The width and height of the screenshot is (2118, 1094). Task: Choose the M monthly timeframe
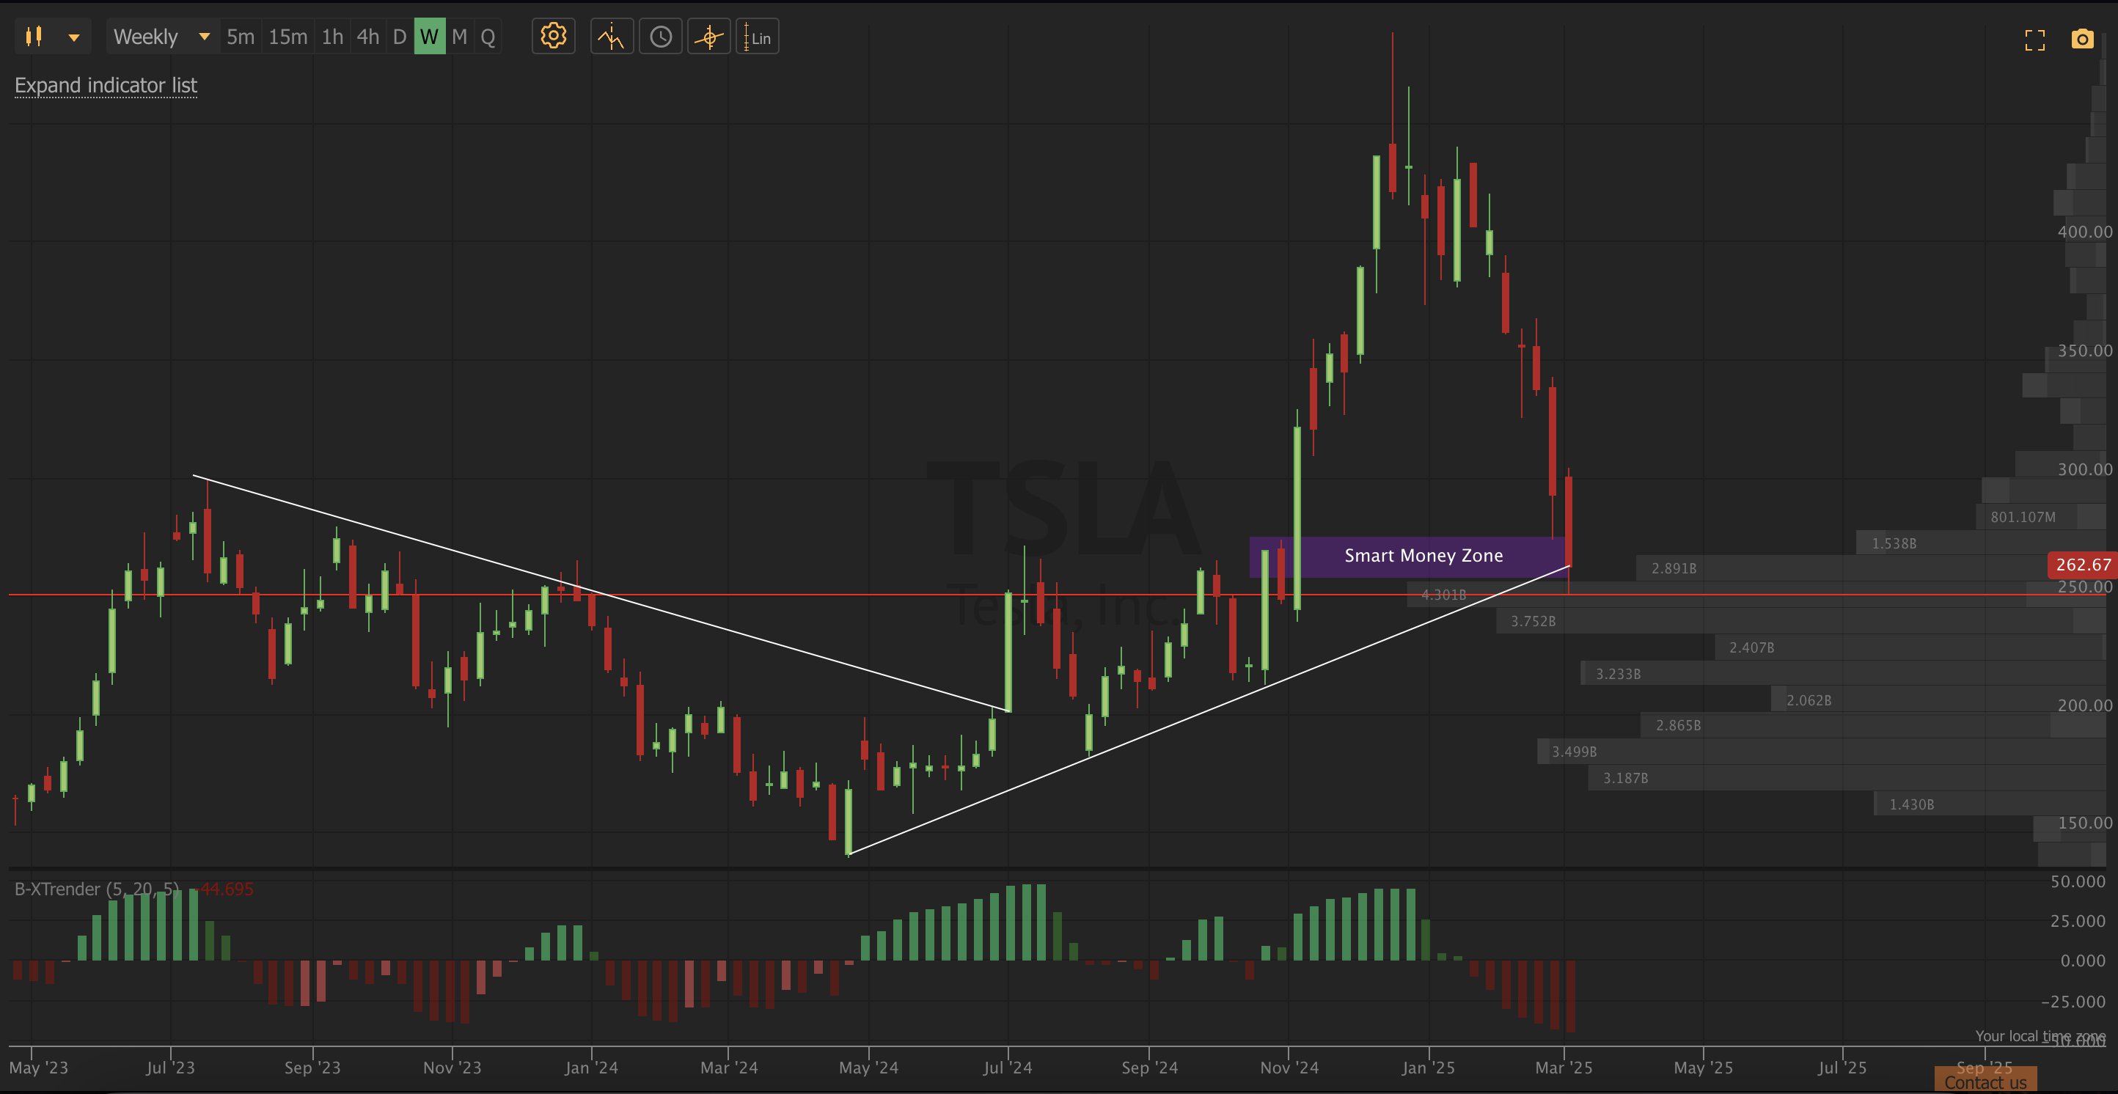click(460, 36)
